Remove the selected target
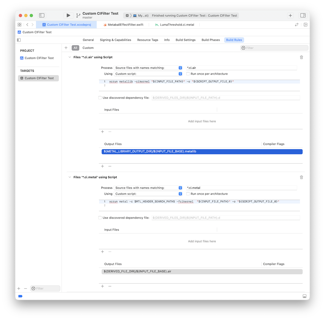 (26, 288)
